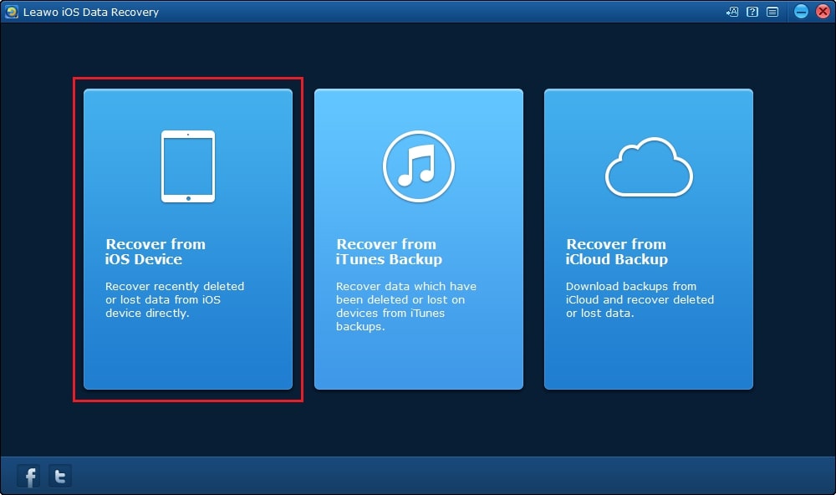Click the red-highlighted iOS Device panel

click(x=187, y=238)
